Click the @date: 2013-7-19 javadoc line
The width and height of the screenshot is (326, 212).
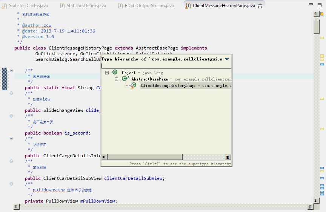coord(58,31)
